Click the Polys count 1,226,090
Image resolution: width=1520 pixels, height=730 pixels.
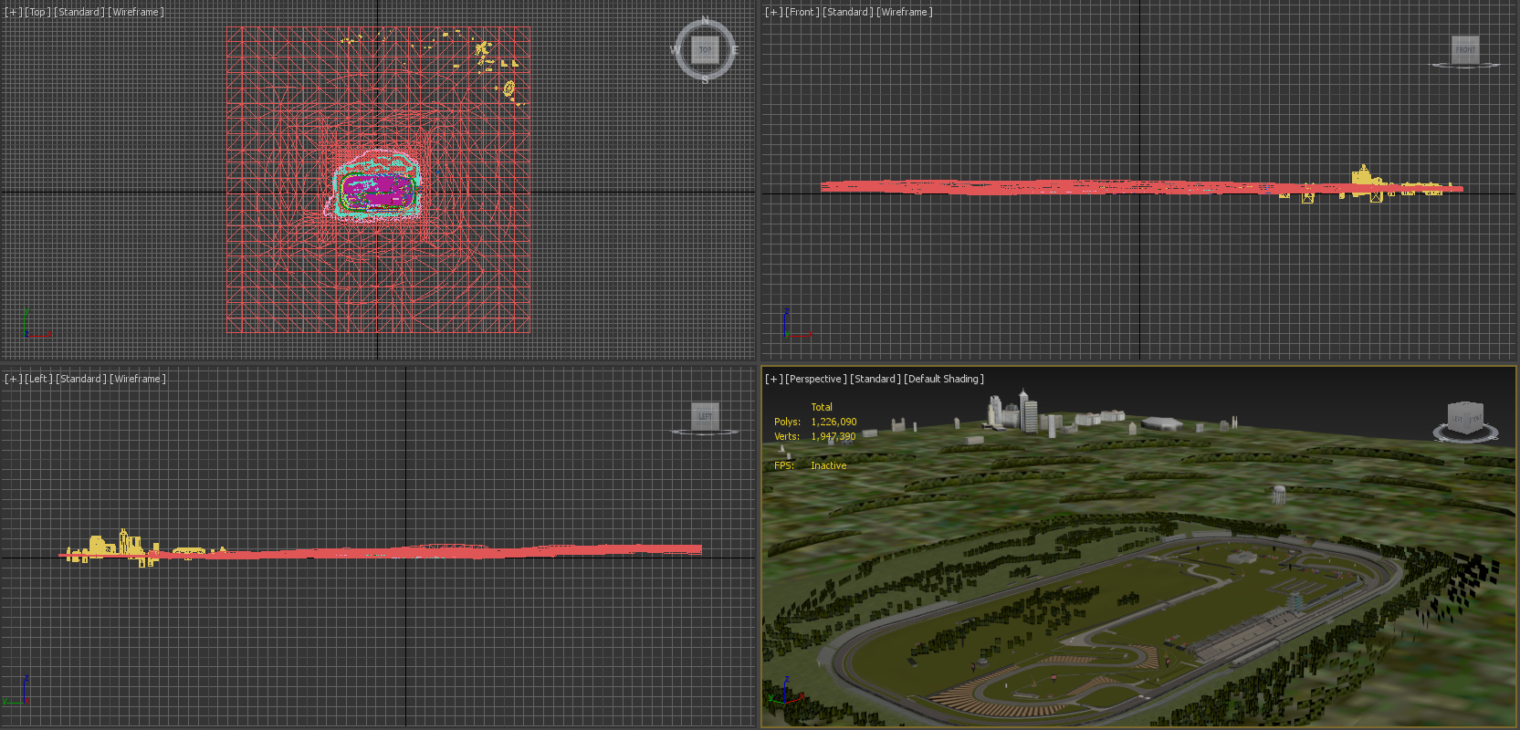pyautogui.click(x=833, y=422)
